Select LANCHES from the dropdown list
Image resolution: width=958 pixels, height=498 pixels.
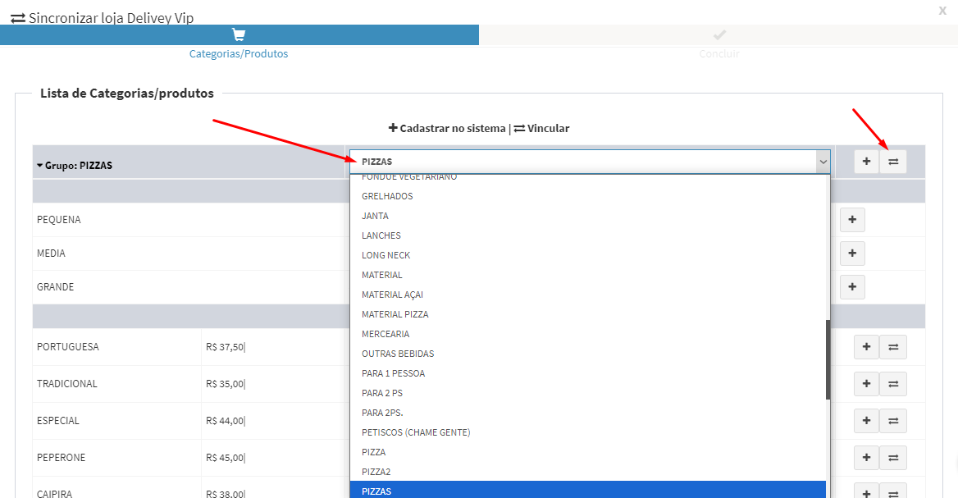[x=381, y=235]
